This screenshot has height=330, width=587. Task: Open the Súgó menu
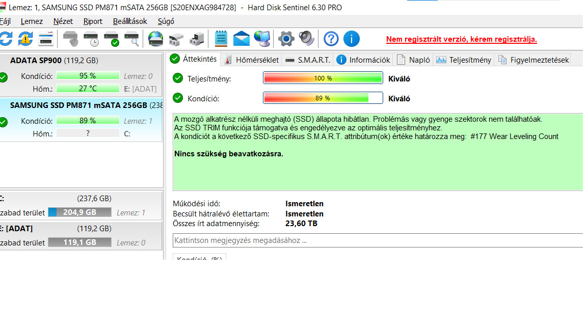[166, 21]
